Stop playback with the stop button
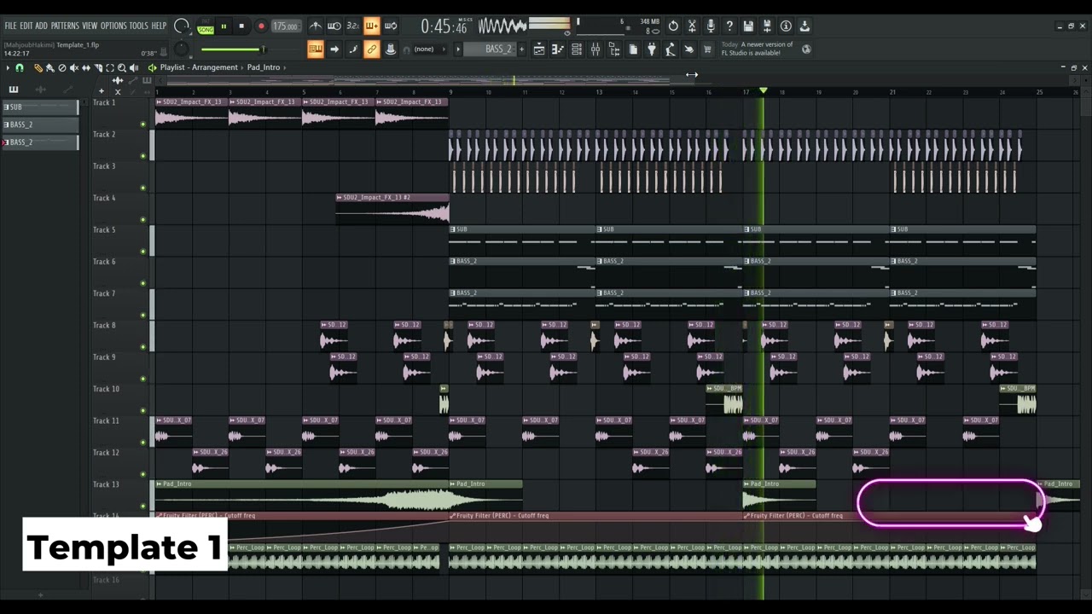 point(241,26)
